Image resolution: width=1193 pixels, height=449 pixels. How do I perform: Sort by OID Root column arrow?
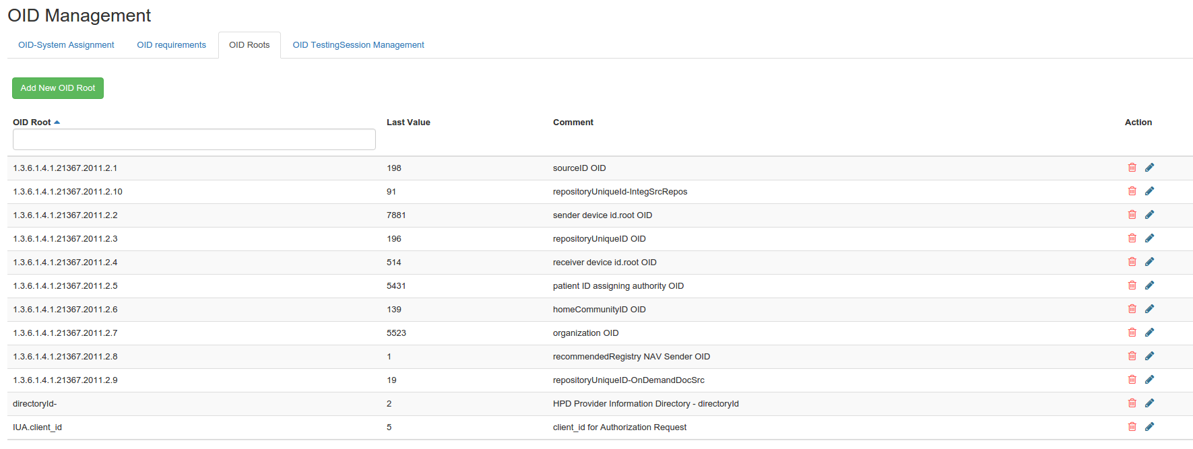pos(57,123)
